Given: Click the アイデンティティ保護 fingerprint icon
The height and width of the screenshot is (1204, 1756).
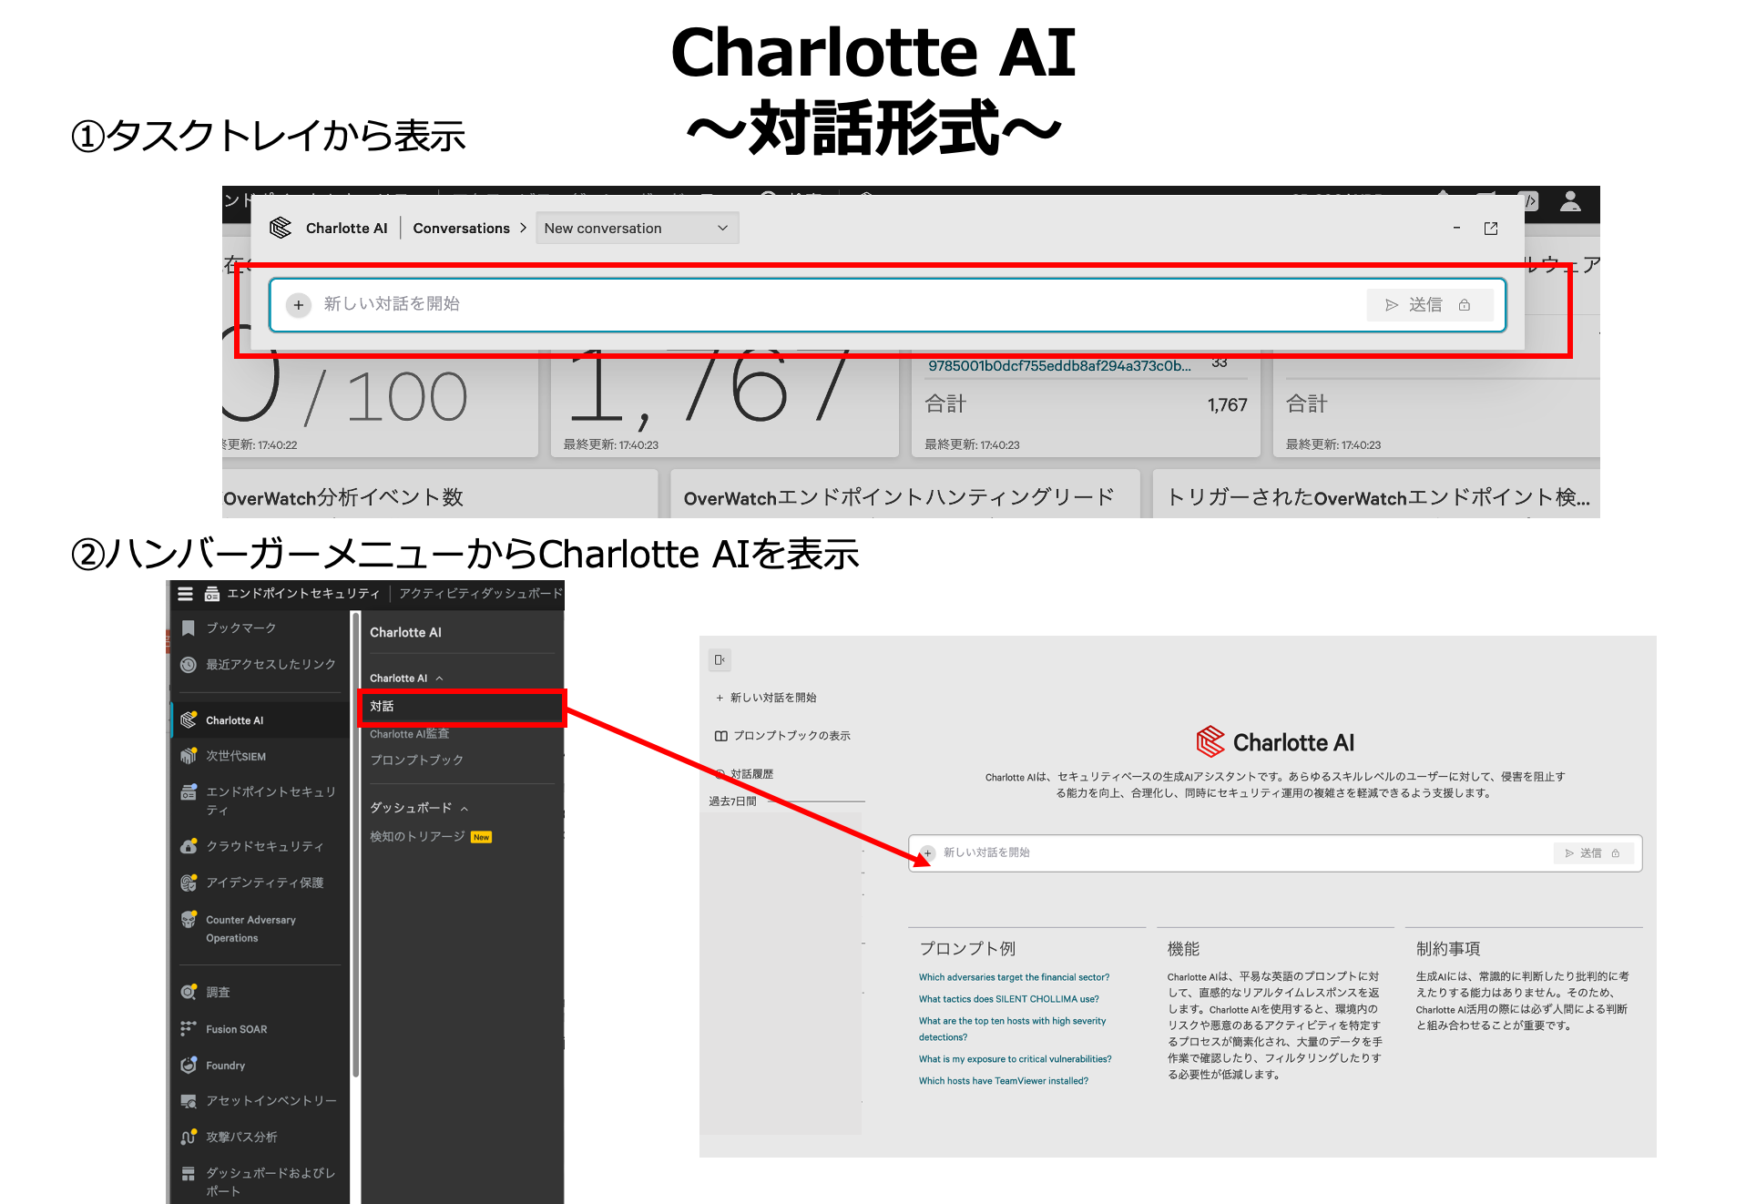Looking at the screenshot, I should 189,883.
